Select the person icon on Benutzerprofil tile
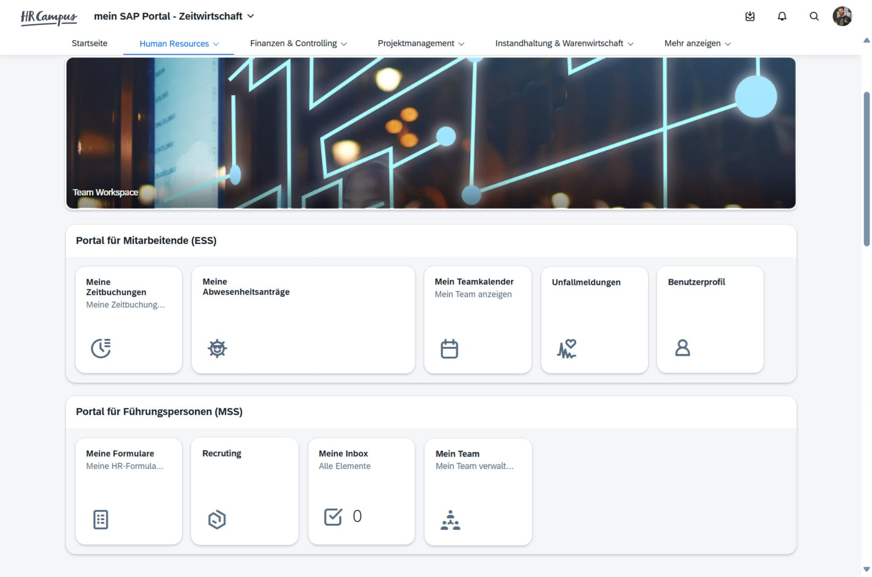Screen dimensions: 872x577 point(683,349)
